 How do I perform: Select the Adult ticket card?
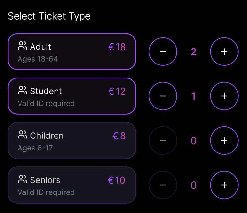pyautogui.click(x=71, y=52)
